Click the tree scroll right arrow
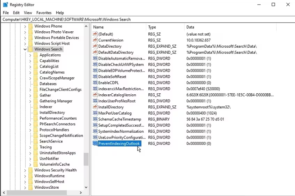The image size is (295, 196). pyautogui.click(x=81, y=193)
